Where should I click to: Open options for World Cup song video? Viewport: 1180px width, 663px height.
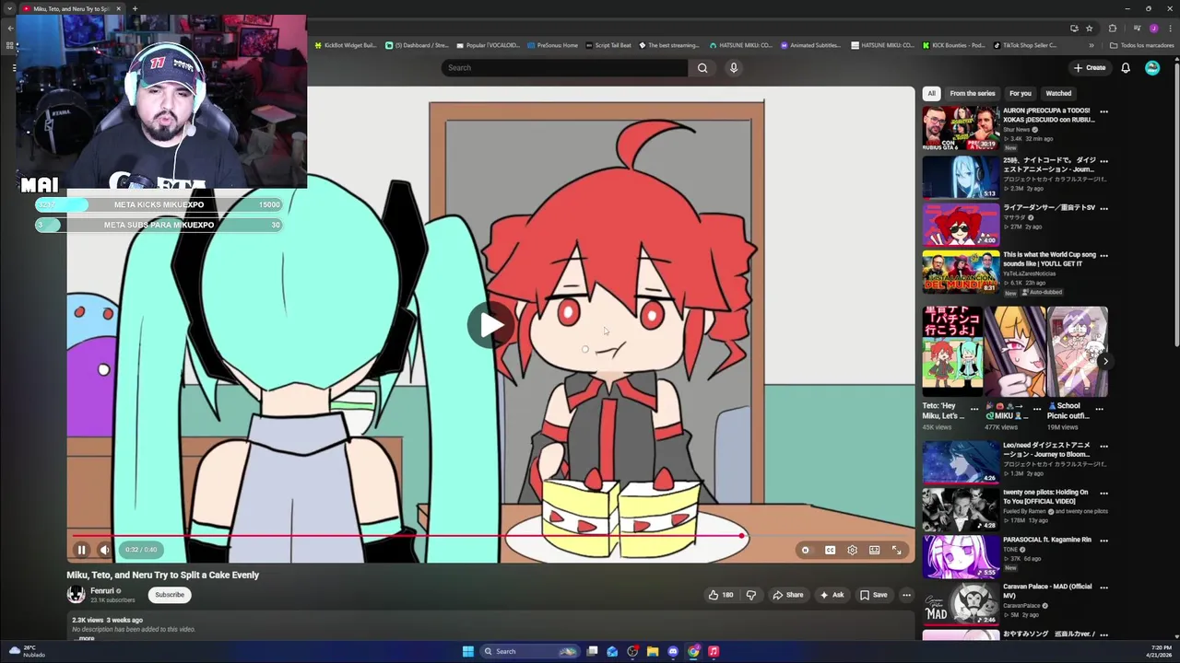1103,255
